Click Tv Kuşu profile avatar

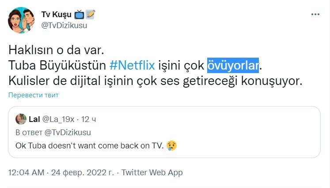click(x=22, y=20)
